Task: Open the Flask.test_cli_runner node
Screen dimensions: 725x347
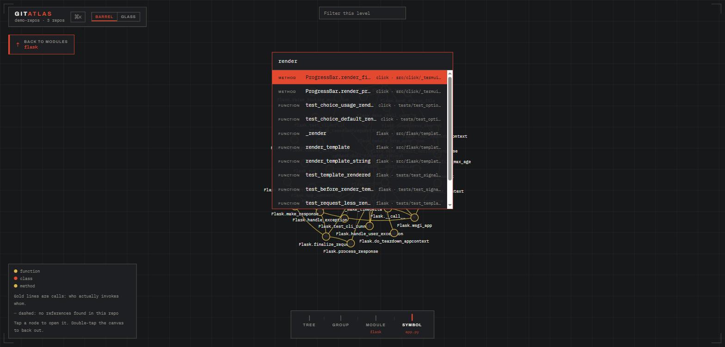Action: point(344,219)
